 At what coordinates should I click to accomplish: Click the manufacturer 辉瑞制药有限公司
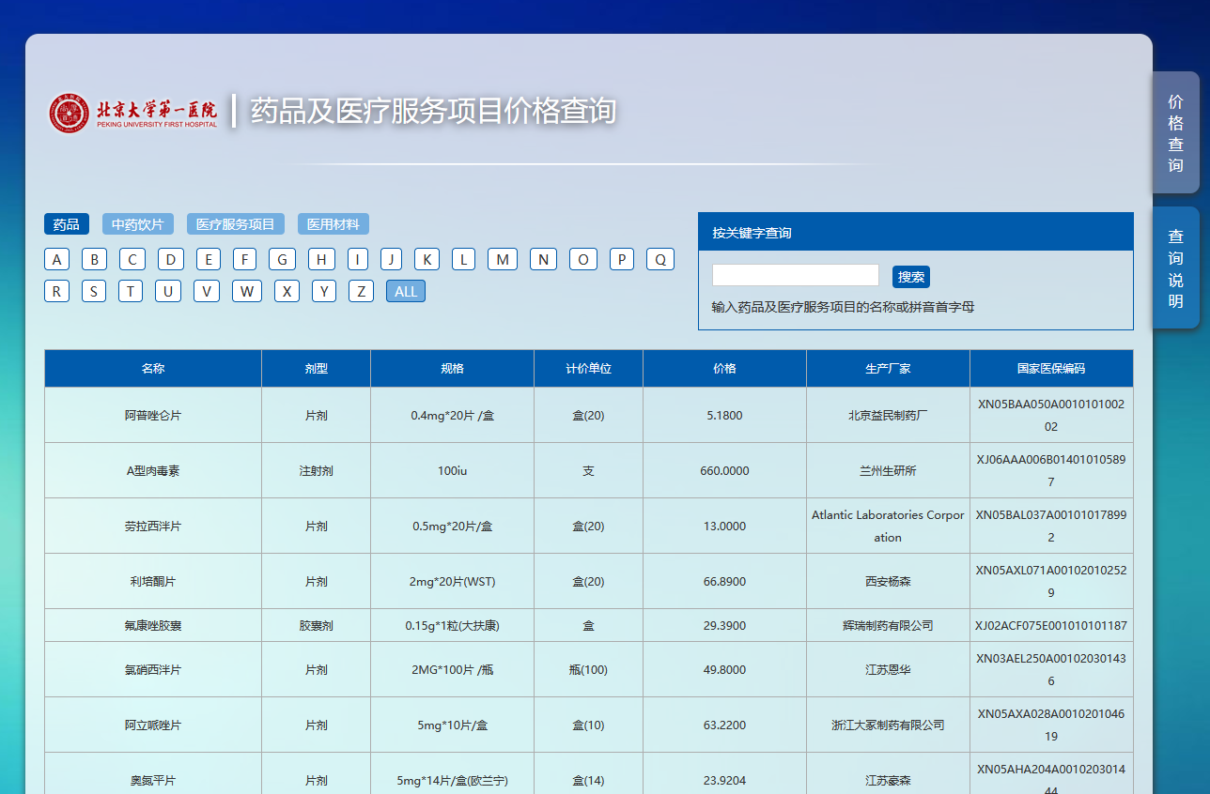(x=888, y=625)
